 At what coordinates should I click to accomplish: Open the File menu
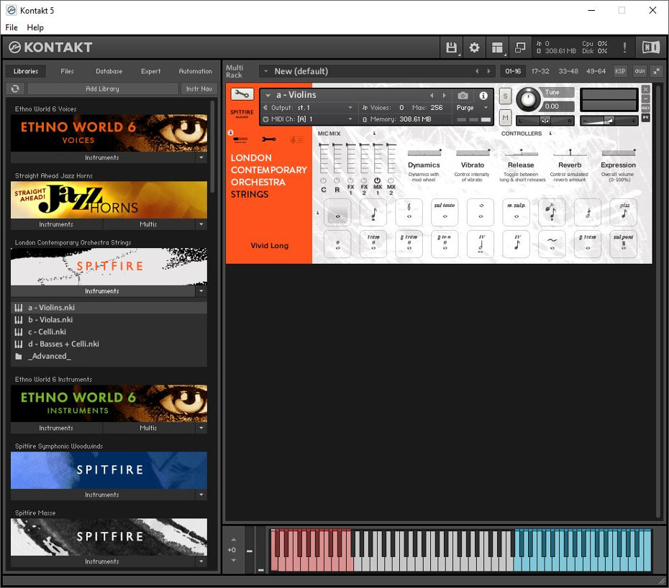pos(12,27)
